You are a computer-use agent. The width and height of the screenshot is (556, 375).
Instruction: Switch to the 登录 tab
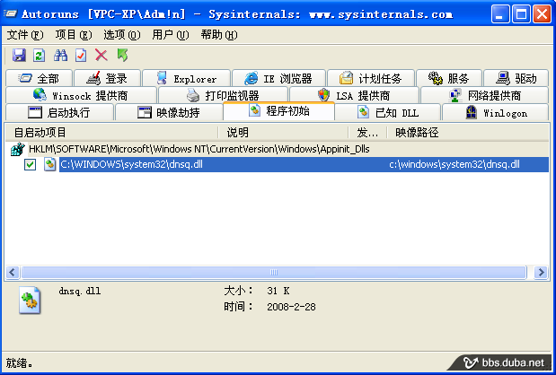(108, 78)
